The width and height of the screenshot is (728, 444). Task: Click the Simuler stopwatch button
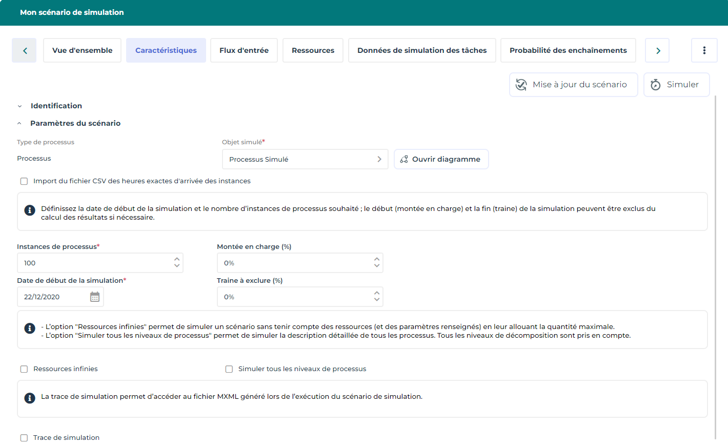pos(676,85)
